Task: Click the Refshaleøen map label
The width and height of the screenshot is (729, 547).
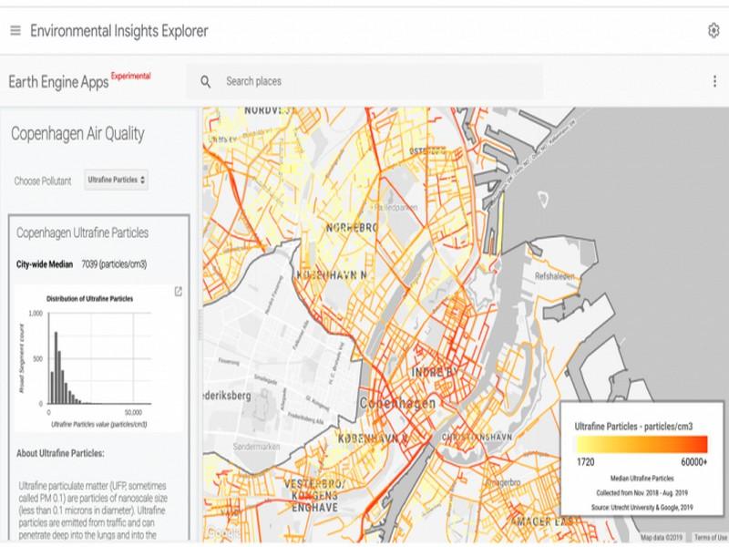Action: pyautogui.click(x=555, y=276)
